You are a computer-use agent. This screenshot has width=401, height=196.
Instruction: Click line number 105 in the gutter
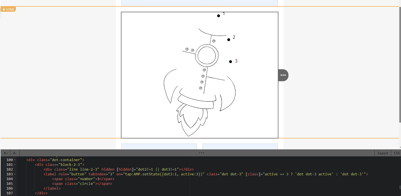[x=9, y=184]
